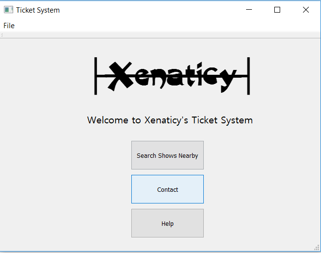Close the Ticket System window
The width and height of the screenshot is (321, 253).
(306, 10)
